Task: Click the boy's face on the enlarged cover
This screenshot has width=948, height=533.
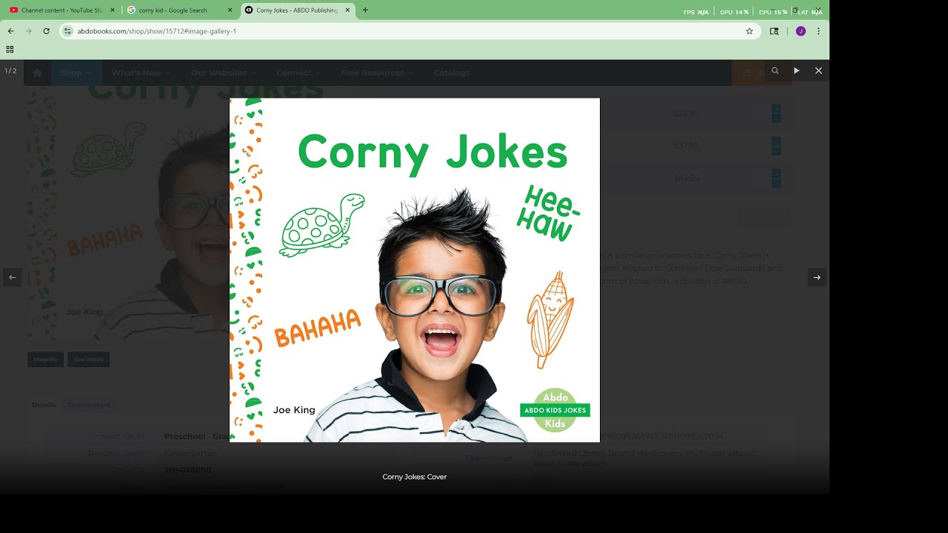Action: point(441,304)
